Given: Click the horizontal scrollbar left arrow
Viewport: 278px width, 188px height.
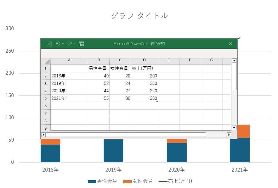Looking at the screenshot, I should click(43, 134).
